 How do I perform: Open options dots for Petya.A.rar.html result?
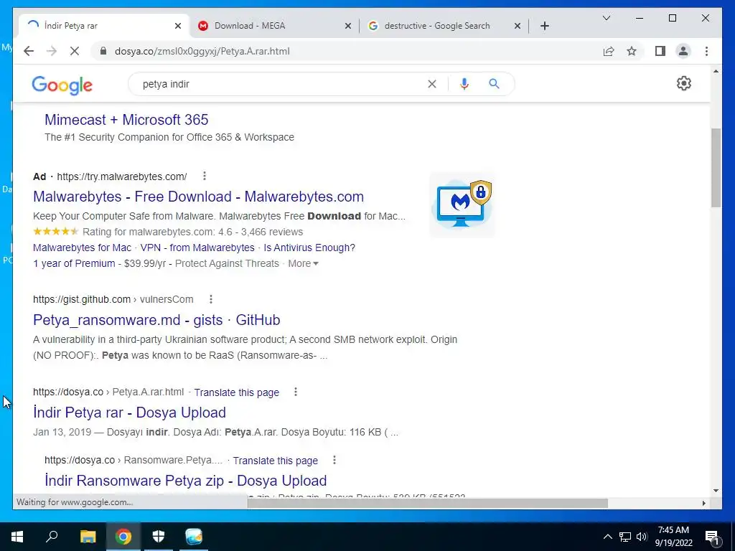tap(295, 392)
